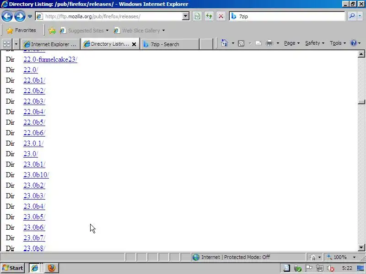Screen dimensions: 366x274
Task: Open the 22.0/ directory link
Action: [31, 70]
